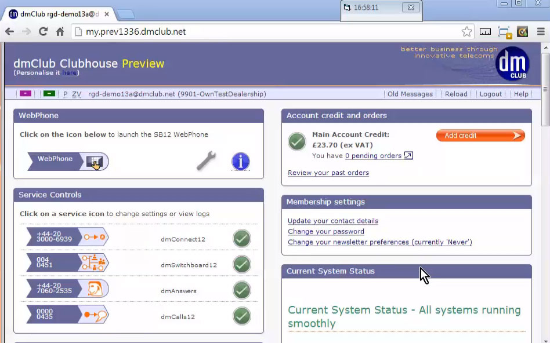The width and height of the screenshot is (550, 343).
Task: Launch the WebPhone keypad icon
Action: pyautogui.click(x=94, y=162)
